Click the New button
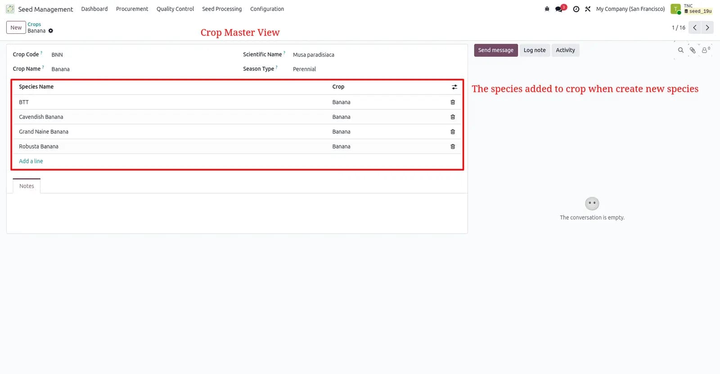 click(x=16, y=27)
